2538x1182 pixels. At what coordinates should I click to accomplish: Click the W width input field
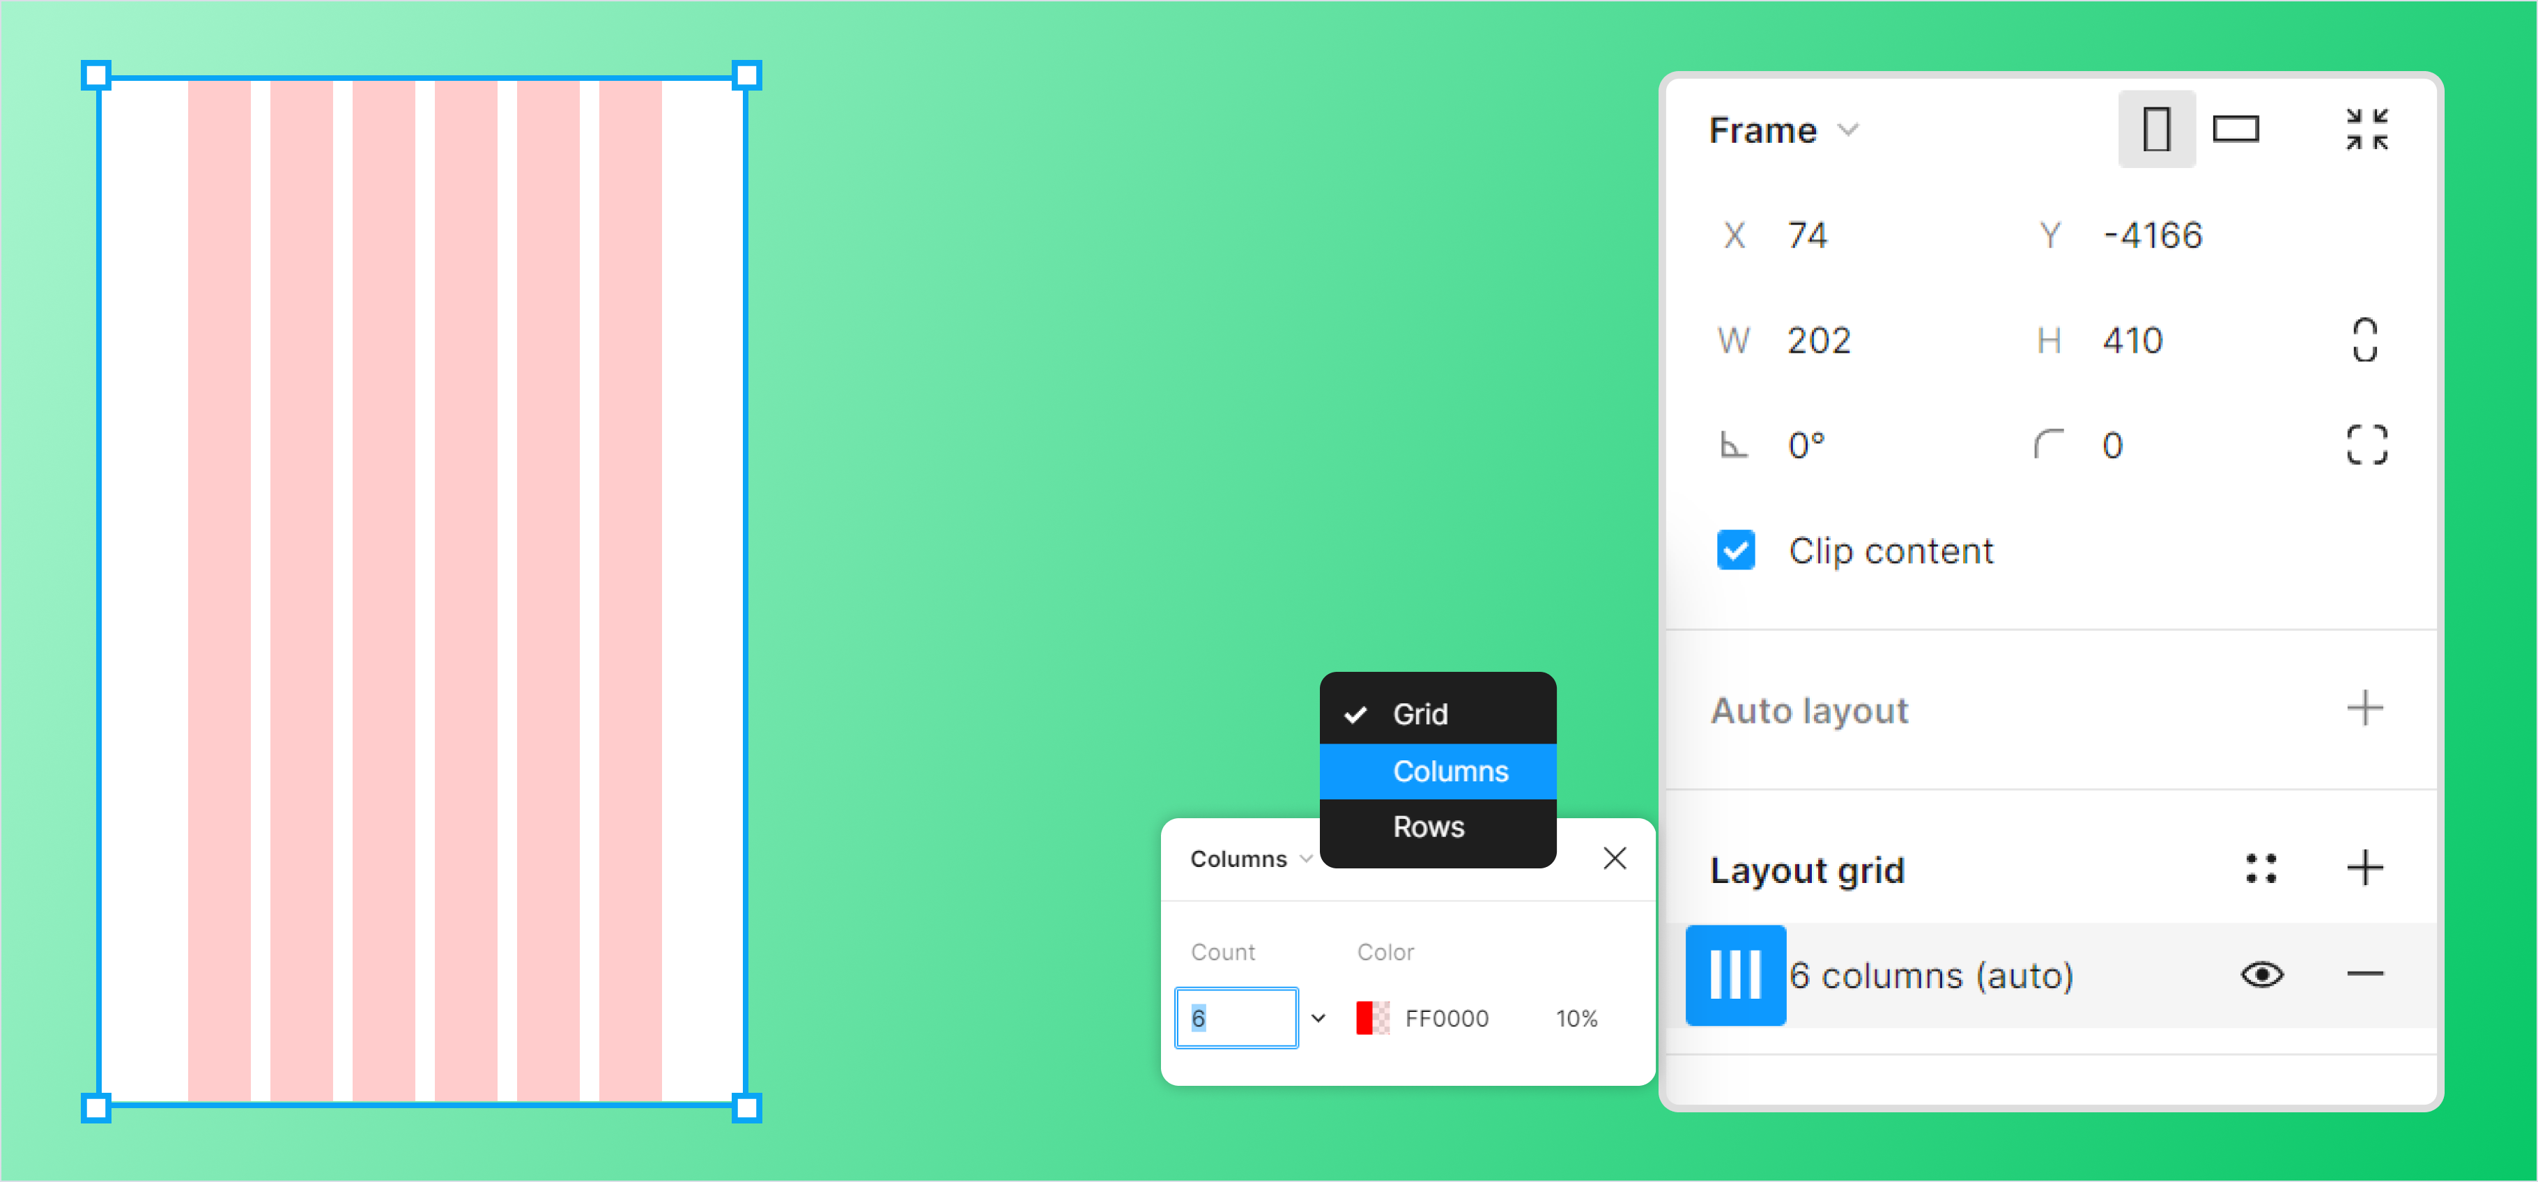point(1861,341)
